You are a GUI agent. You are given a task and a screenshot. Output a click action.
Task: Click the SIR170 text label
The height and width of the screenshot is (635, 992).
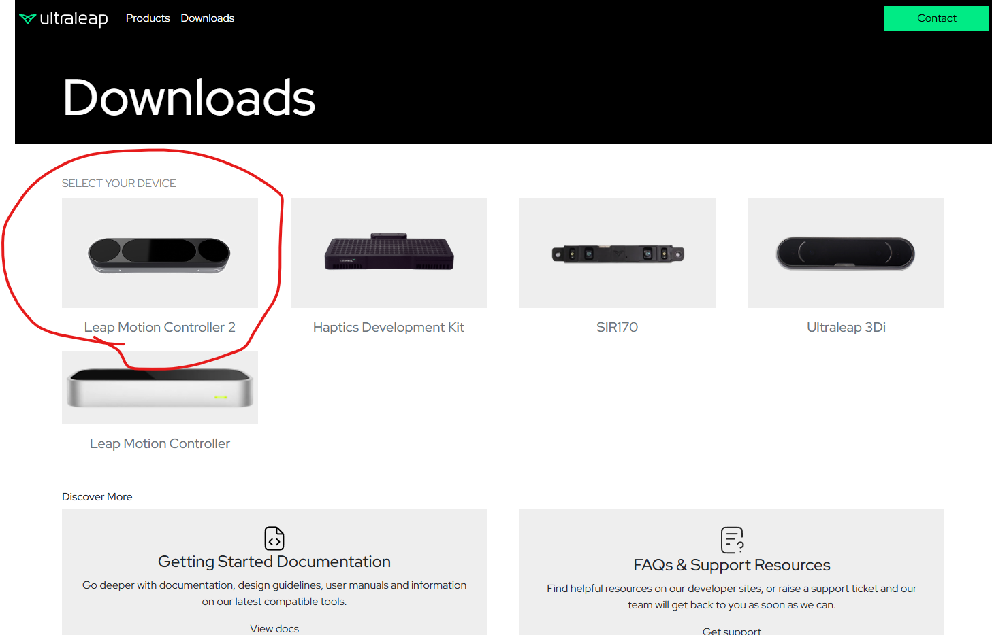618,327
